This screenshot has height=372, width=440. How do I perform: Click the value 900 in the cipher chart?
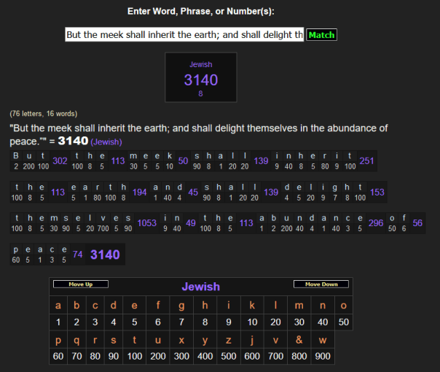click(323, 356)
